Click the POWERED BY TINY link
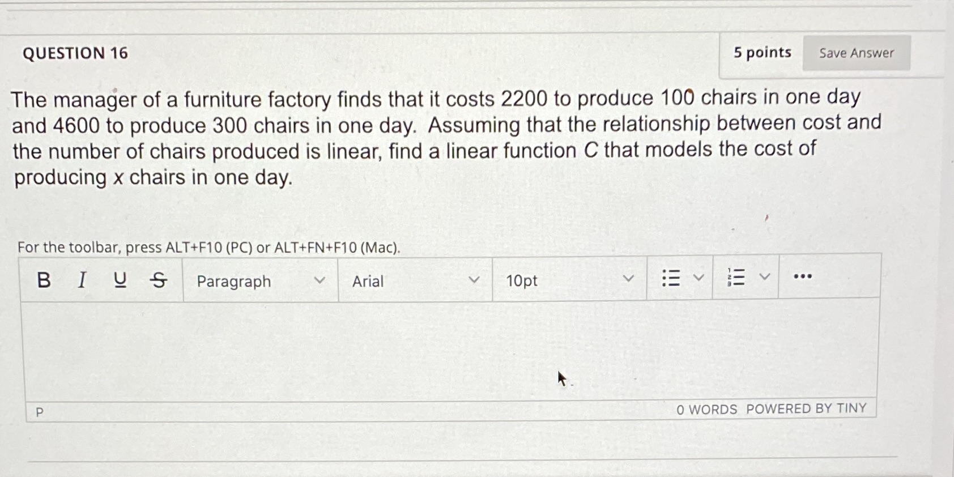The width and height of the screenshot is (954, 477). pos(807,408)
